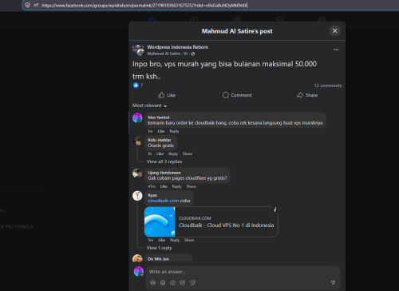This screenshot has height=291, width=399.
Task: Like Ujang Hendrawan's comment
Action: point(164,186)
